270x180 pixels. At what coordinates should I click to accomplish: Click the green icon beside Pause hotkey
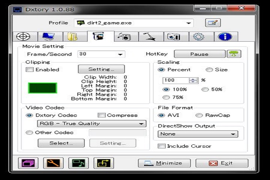pyautogui.click(x=234, y=54)
